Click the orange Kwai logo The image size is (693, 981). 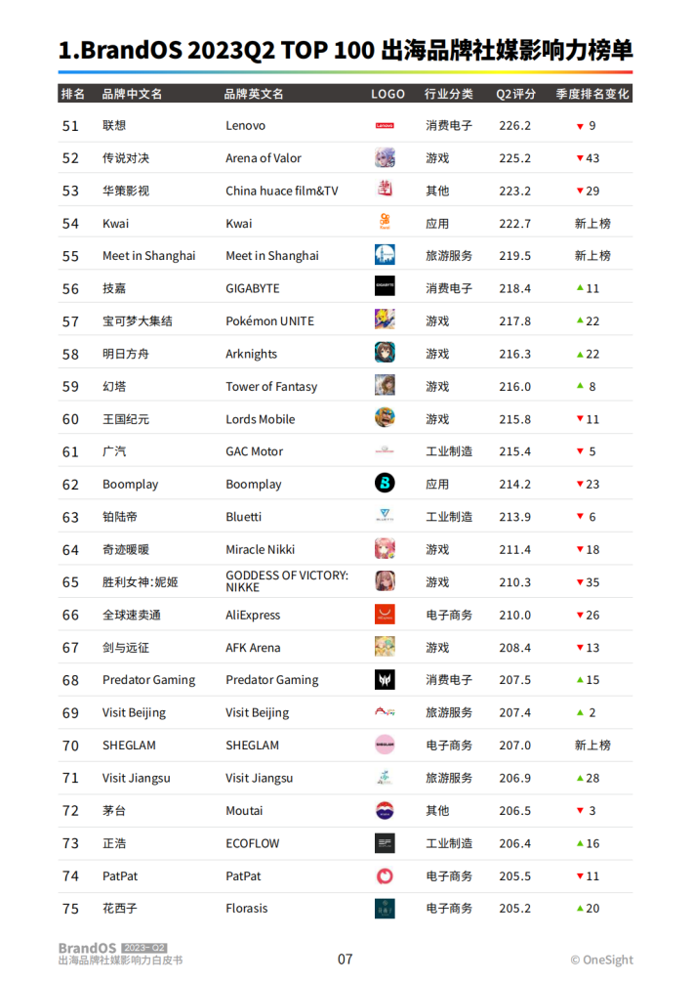tap(385, 222)
